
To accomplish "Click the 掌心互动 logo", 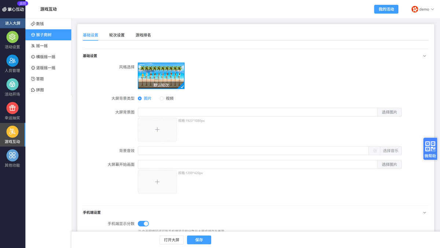I will [x=13, y=9].
